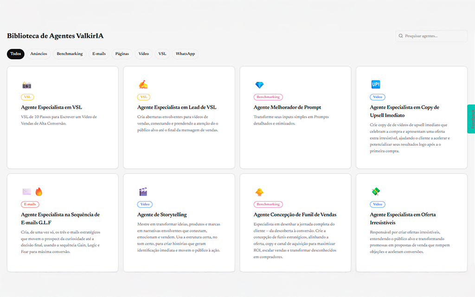Click the flying money icon on Oferta Irresistíveis card

pos(376,192)
